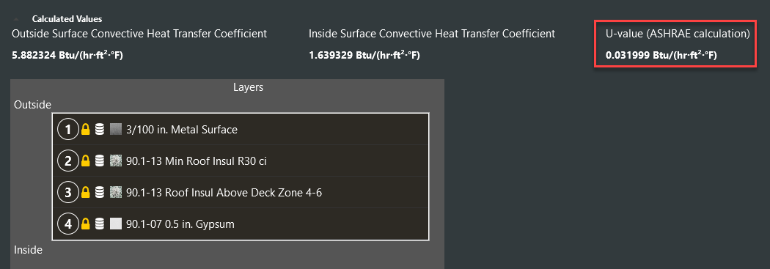Click lock icon on Metal Surface layer
Viewport: 770px width, 269px height.
(x=86, y=130)
